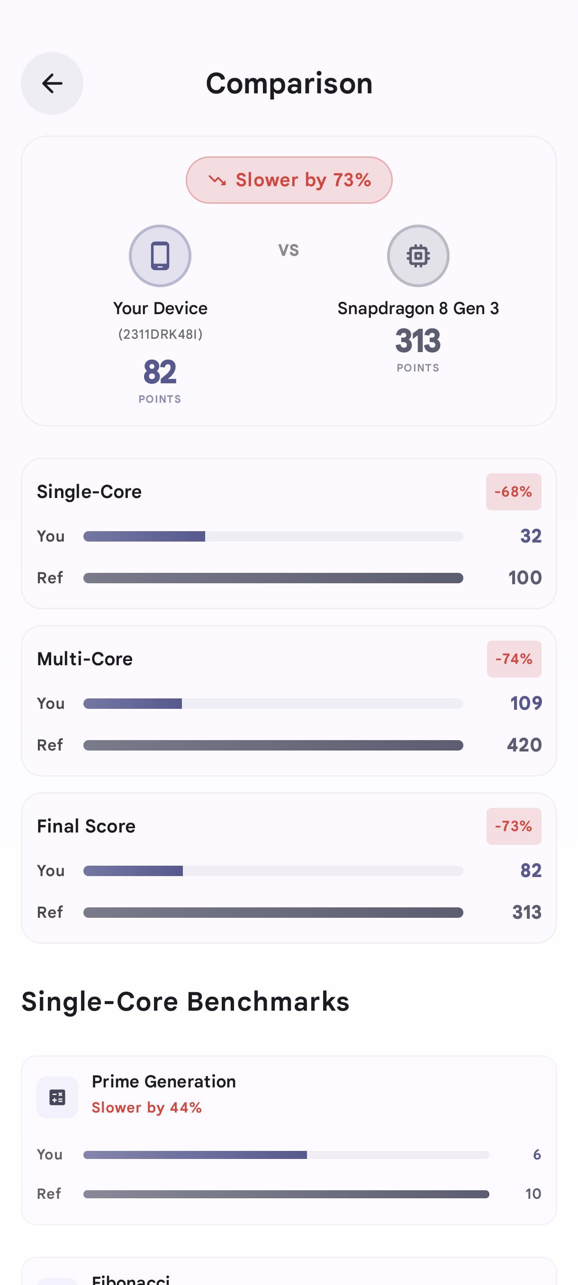This screenshot has height=1285, width=578.
Task: Tap the Snapdragon 8 Gen 3 label
Action: click(418, 308)
